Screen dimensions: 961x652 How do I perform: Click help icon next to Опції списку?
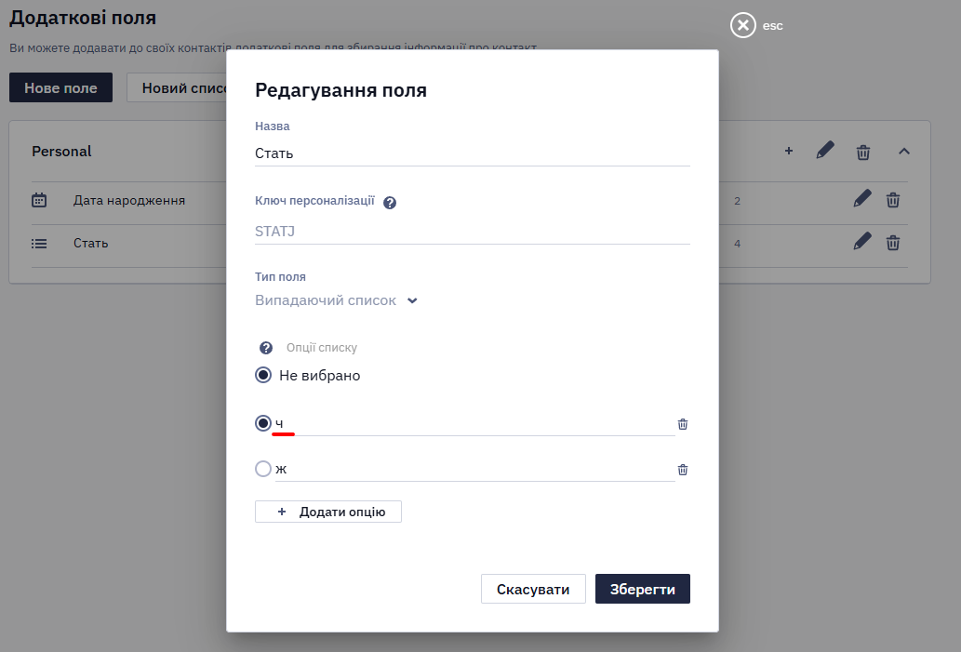266,348
